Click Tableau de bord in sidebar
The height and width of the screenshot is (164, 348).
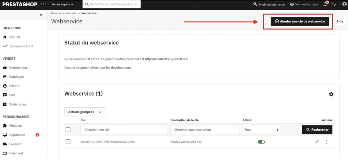click(x=21, y=46)
